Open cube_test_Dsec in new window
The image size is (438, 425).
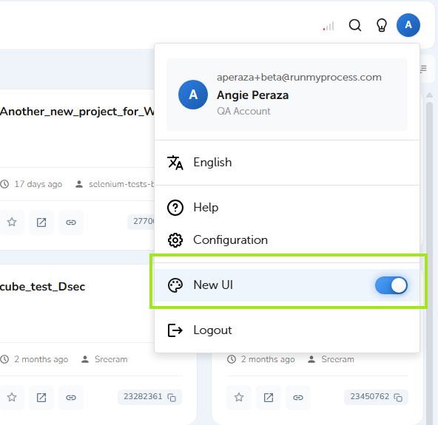tap(41, 398)
